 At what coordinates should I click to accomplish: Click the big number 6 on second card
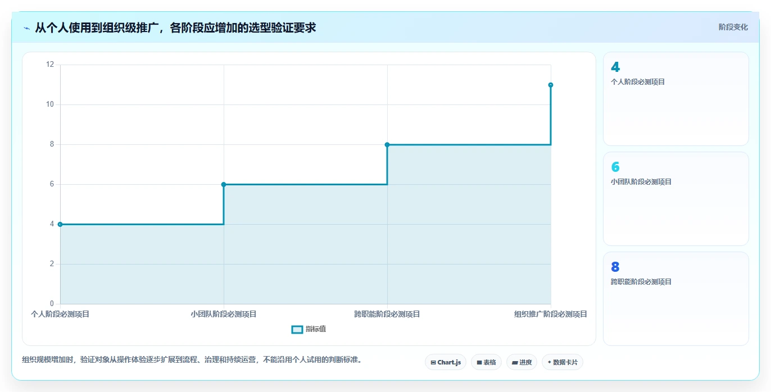point(615,167)
